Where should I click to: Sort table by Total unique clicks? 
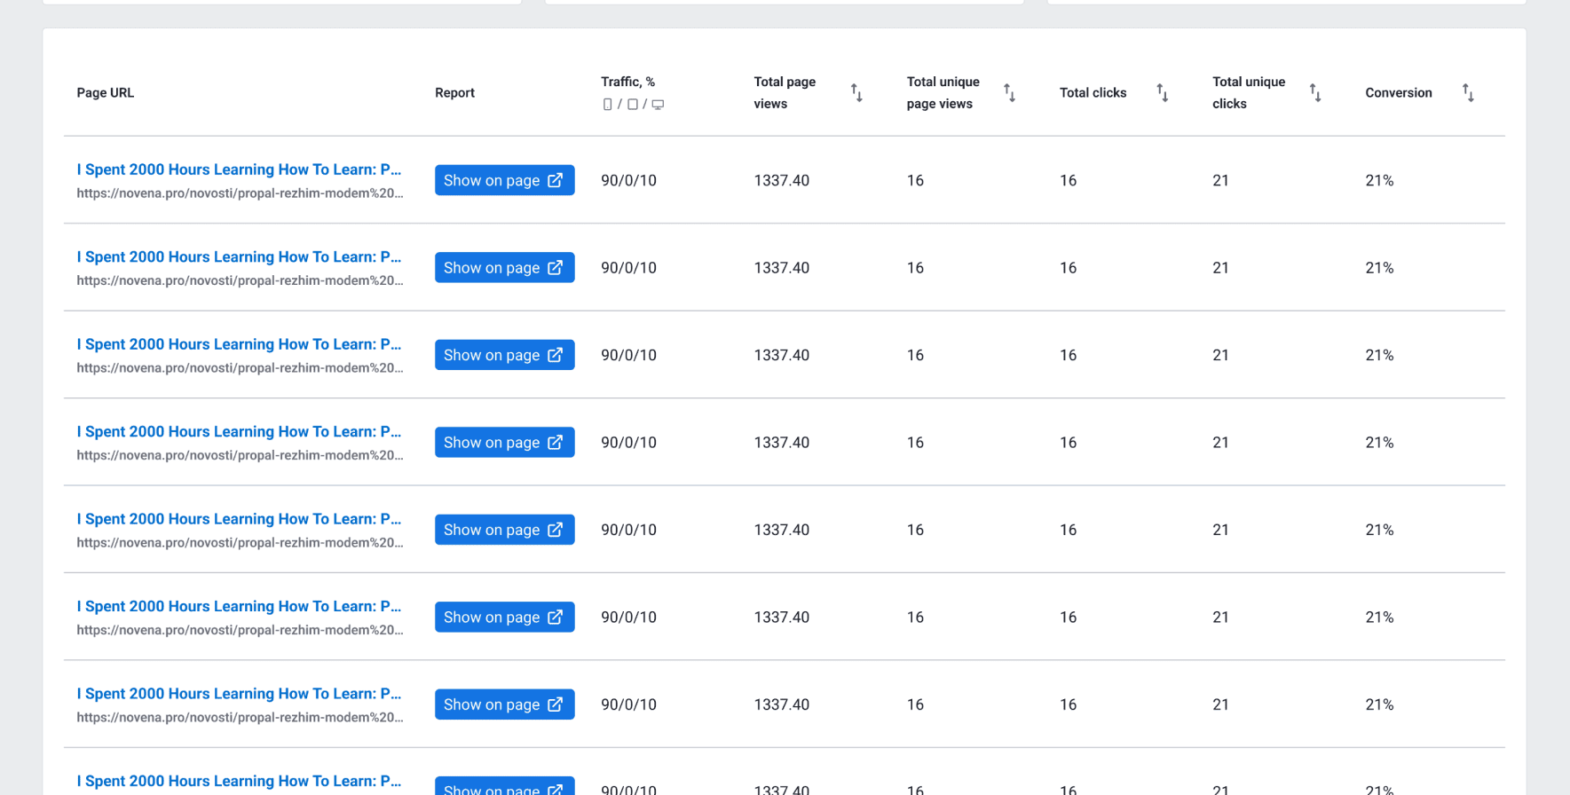click(x=1315, y=93)
